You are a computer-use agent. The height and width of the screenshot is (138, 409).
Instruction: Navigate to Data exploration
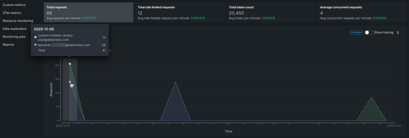(x=15, y=29)
